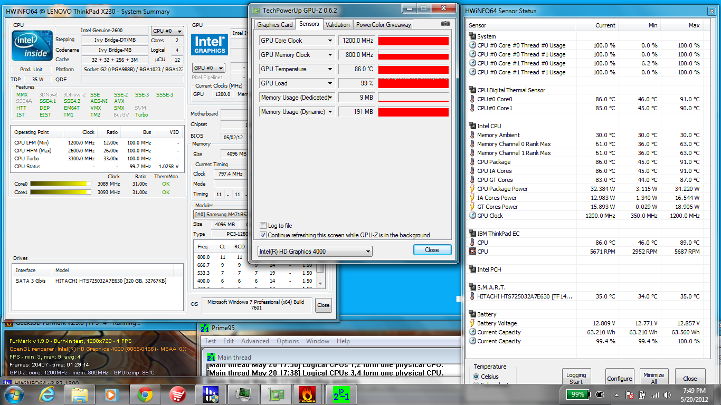
Task: Uncheck Continue refreshing in background option
Action: click(263, 235)
